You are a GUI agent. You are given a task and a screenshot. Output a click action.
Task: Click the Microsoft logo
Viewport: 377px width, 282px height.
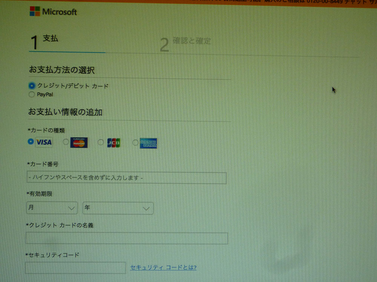point(53,11)
